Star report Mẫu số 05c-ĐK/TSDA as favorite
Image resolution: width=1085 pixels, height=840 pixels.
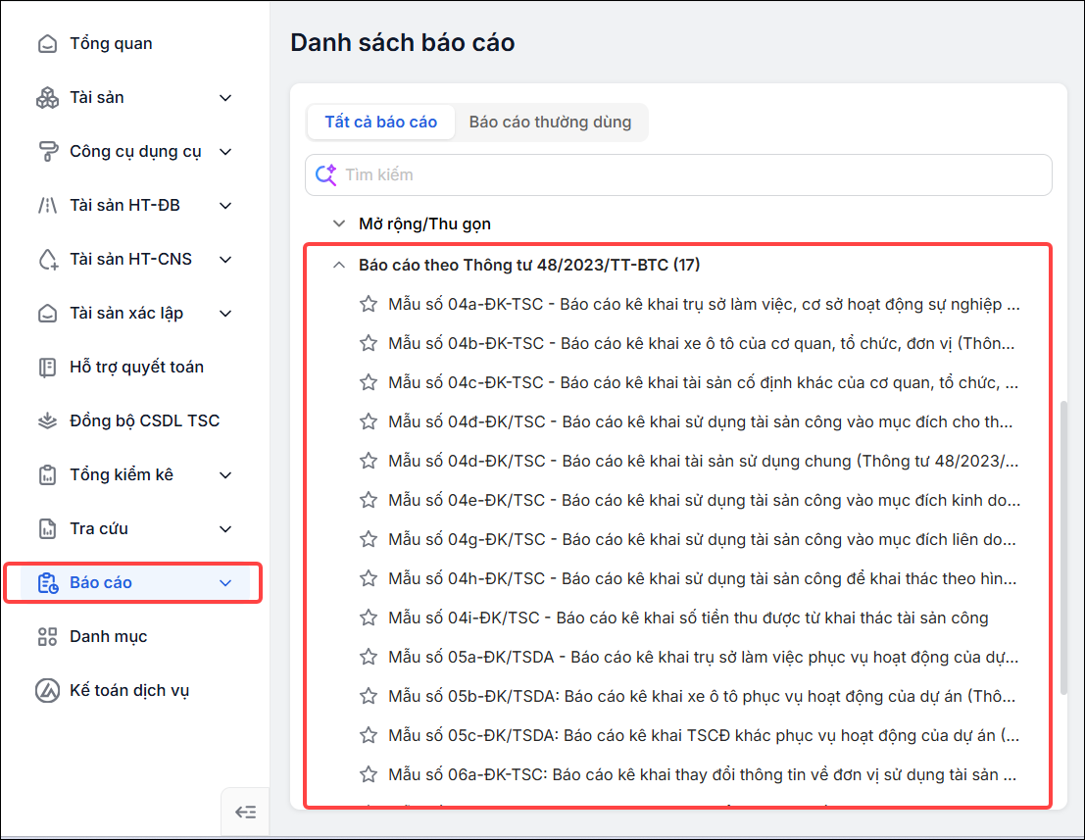tap(369, 735)
